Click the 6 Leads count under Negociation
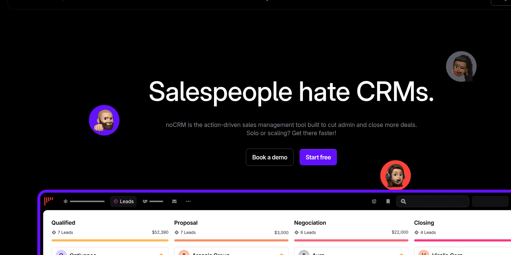Screen dimensions: 511x255 click(305, 232)
